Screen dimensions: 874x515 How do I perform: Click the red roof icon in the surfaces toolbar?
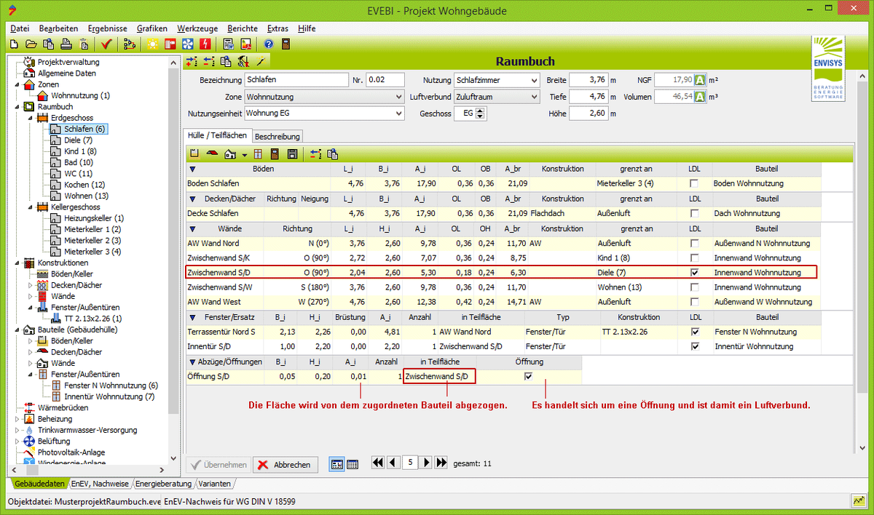212,154
